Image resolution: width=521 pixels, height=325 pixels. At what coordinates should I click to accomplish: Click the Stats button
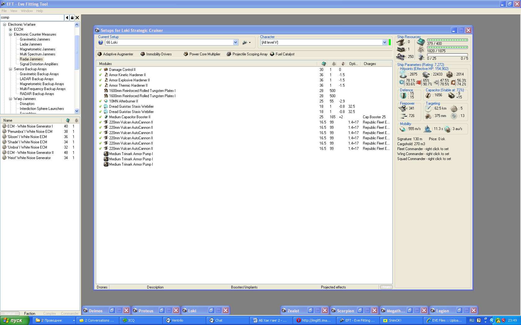click(386, 287)
